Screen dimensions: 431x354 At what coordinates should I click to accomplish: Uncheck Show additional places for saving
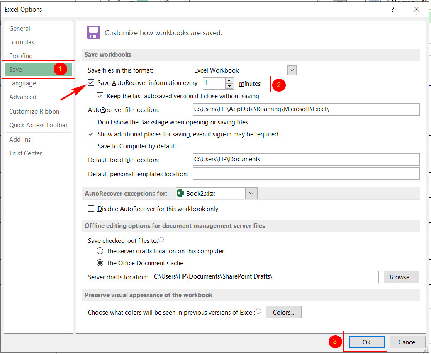click(91, 134)
